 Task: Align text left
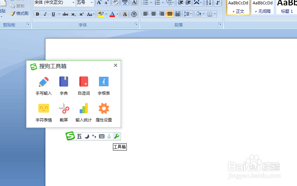(x=146, y=14)
